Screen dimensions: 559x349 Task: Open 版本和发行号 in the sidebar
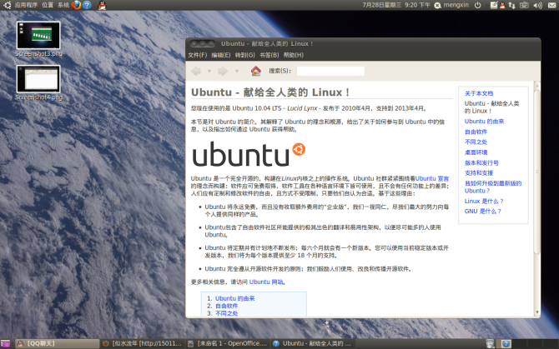(x=481, y=163)
